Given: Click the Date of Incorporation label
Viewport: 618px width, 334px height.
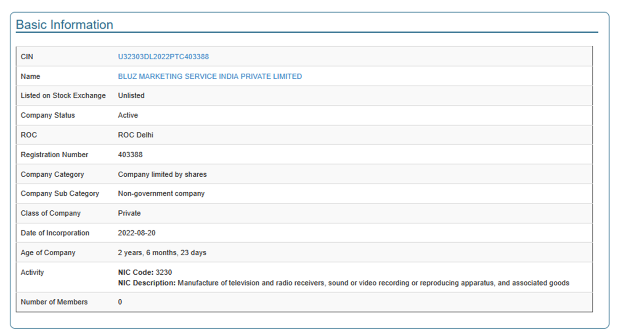Looking at the screenshot, I should click(55, 233).
